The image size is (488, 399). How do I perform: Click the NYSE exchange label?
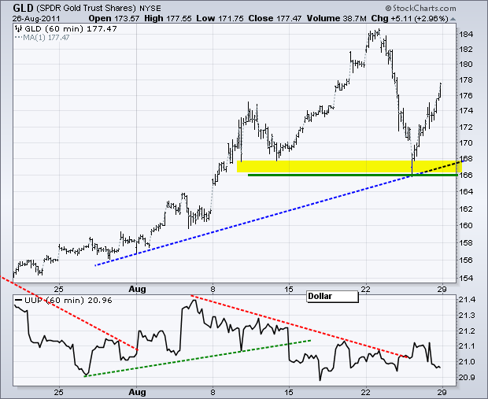pos(150,8)
